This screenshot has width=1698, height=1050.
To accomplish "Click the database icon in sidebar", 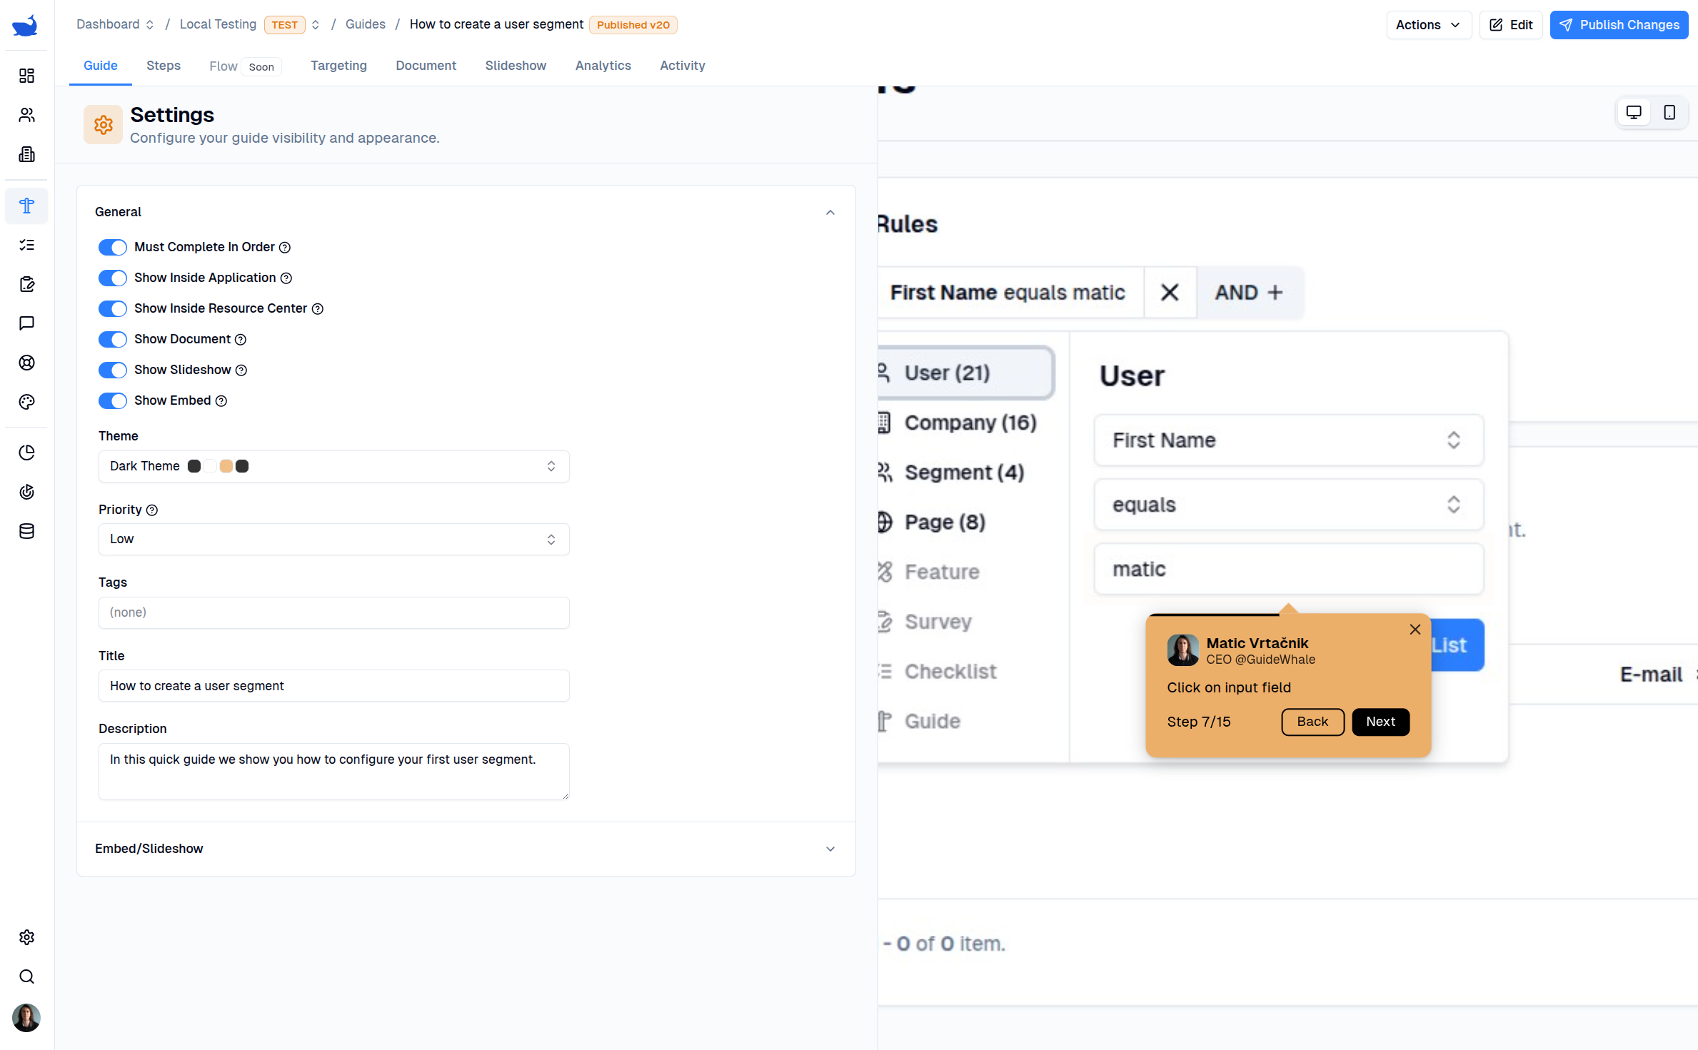I will (26, 531).
